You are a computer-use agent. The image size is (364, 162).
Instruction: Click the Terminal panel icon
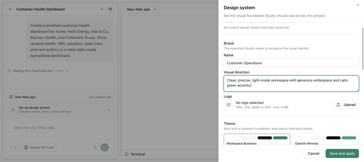coord(127,154)
